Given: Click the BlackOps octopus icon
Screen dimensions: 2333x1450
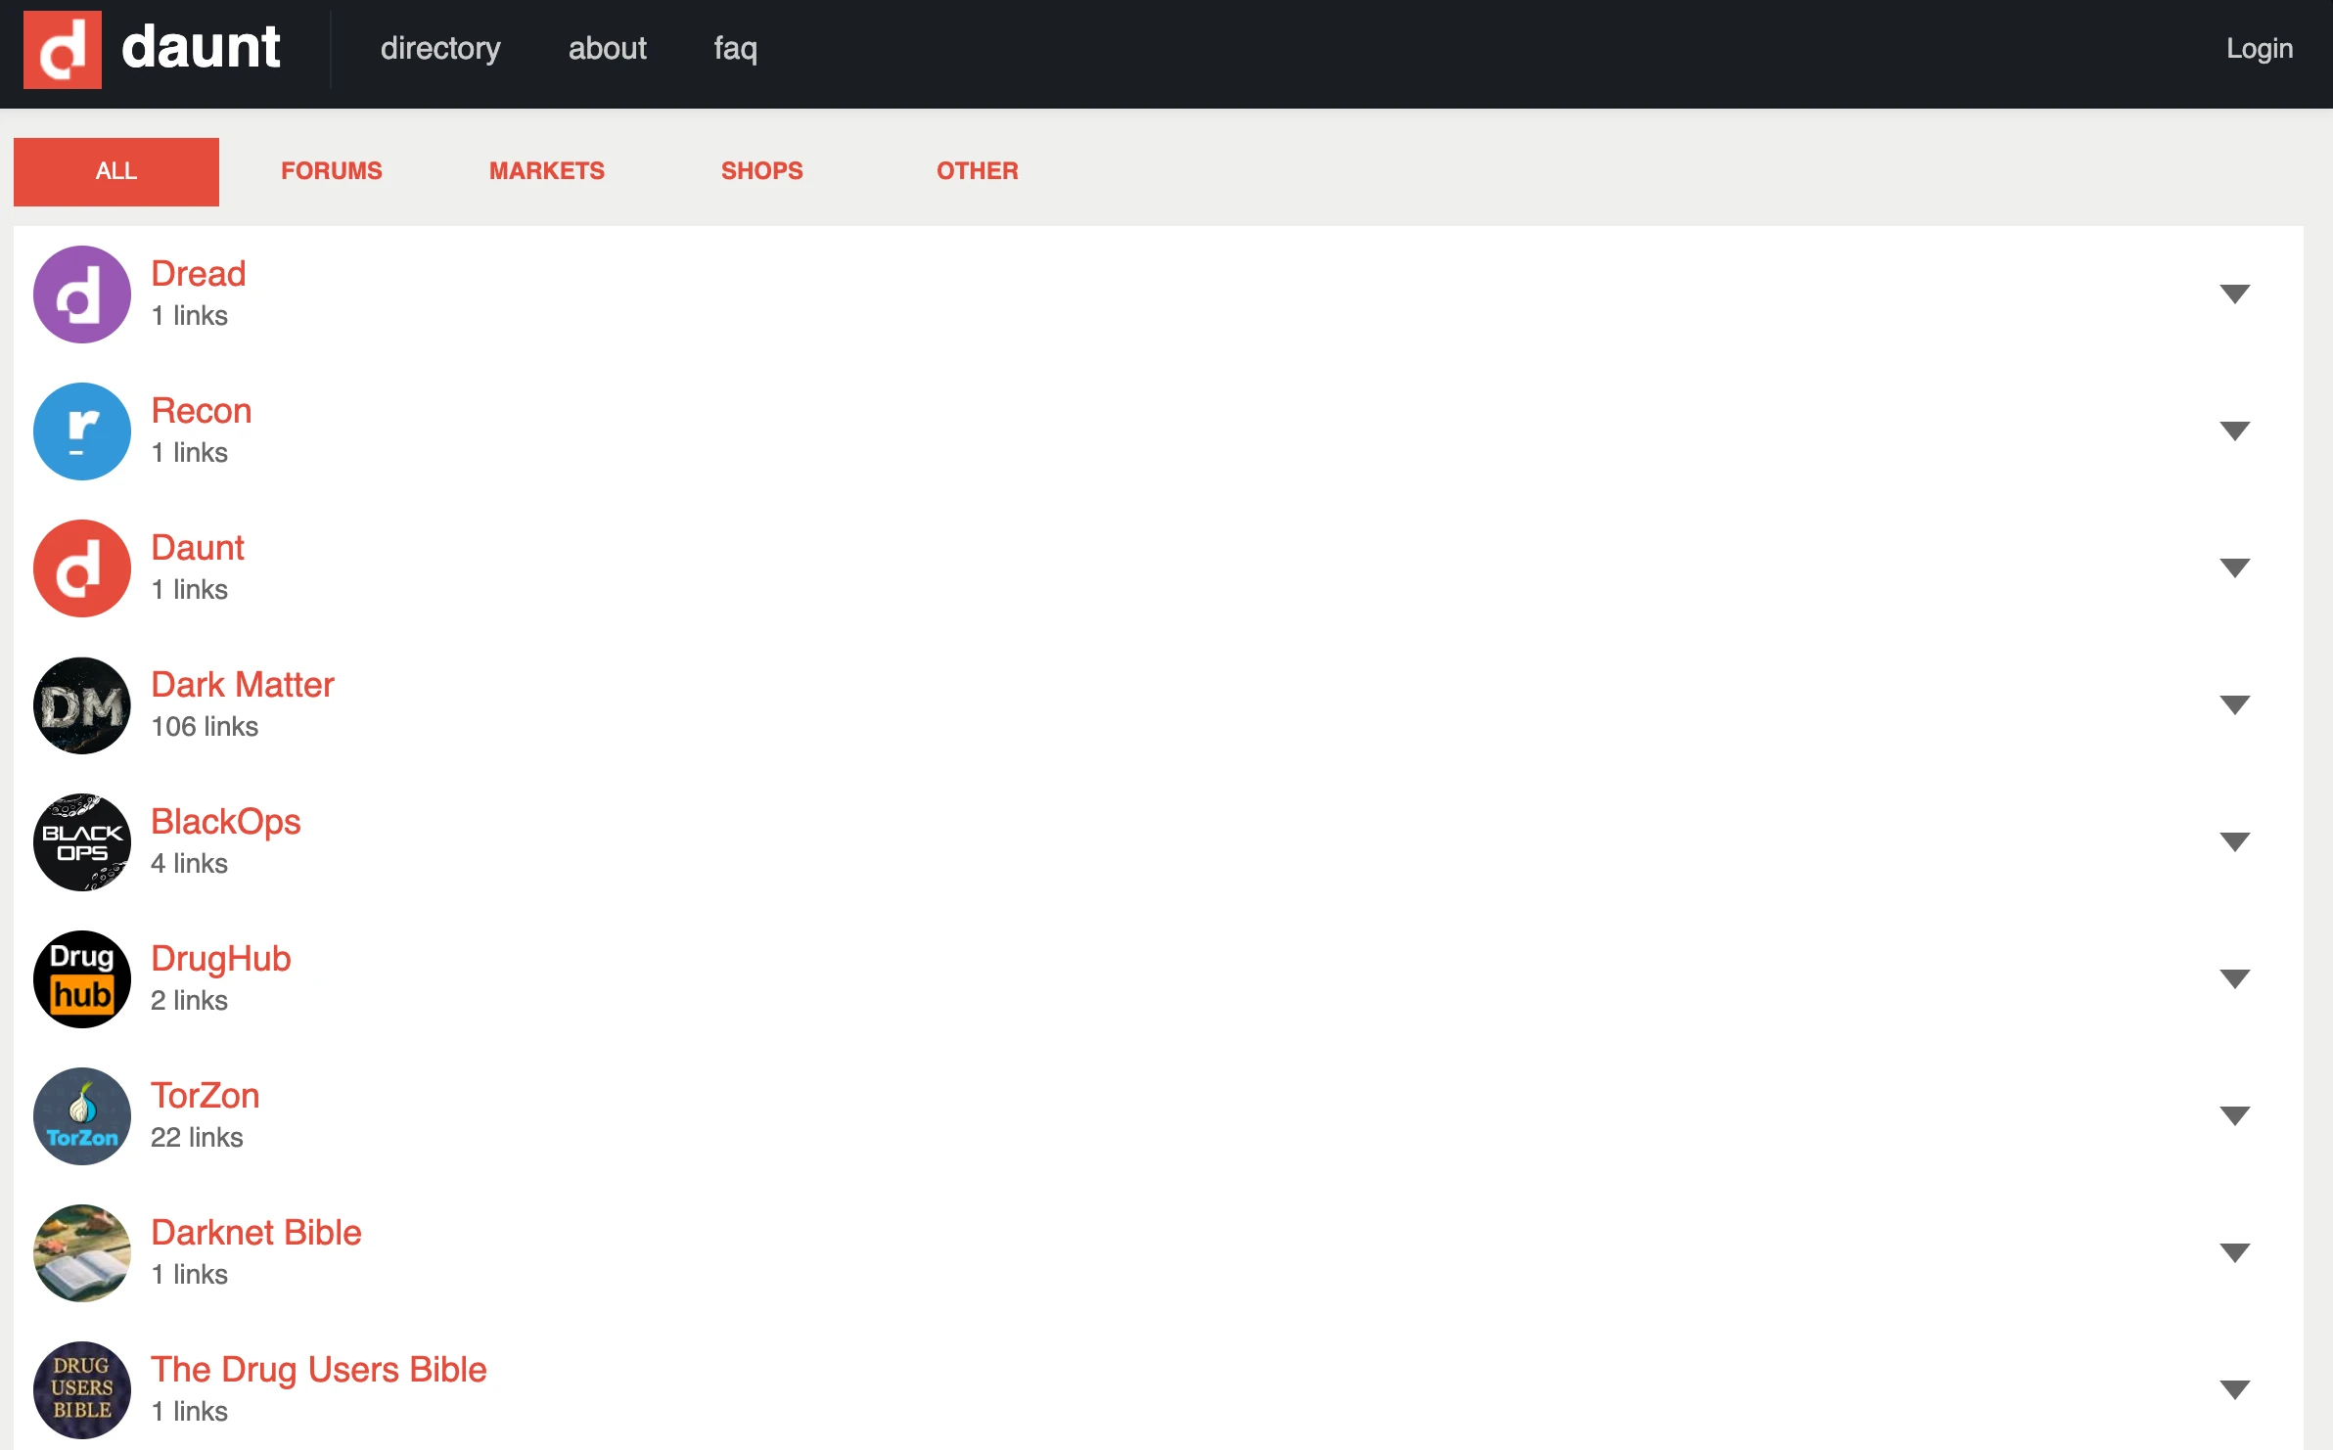Looking at the screenshot, I should click(81, 841).
